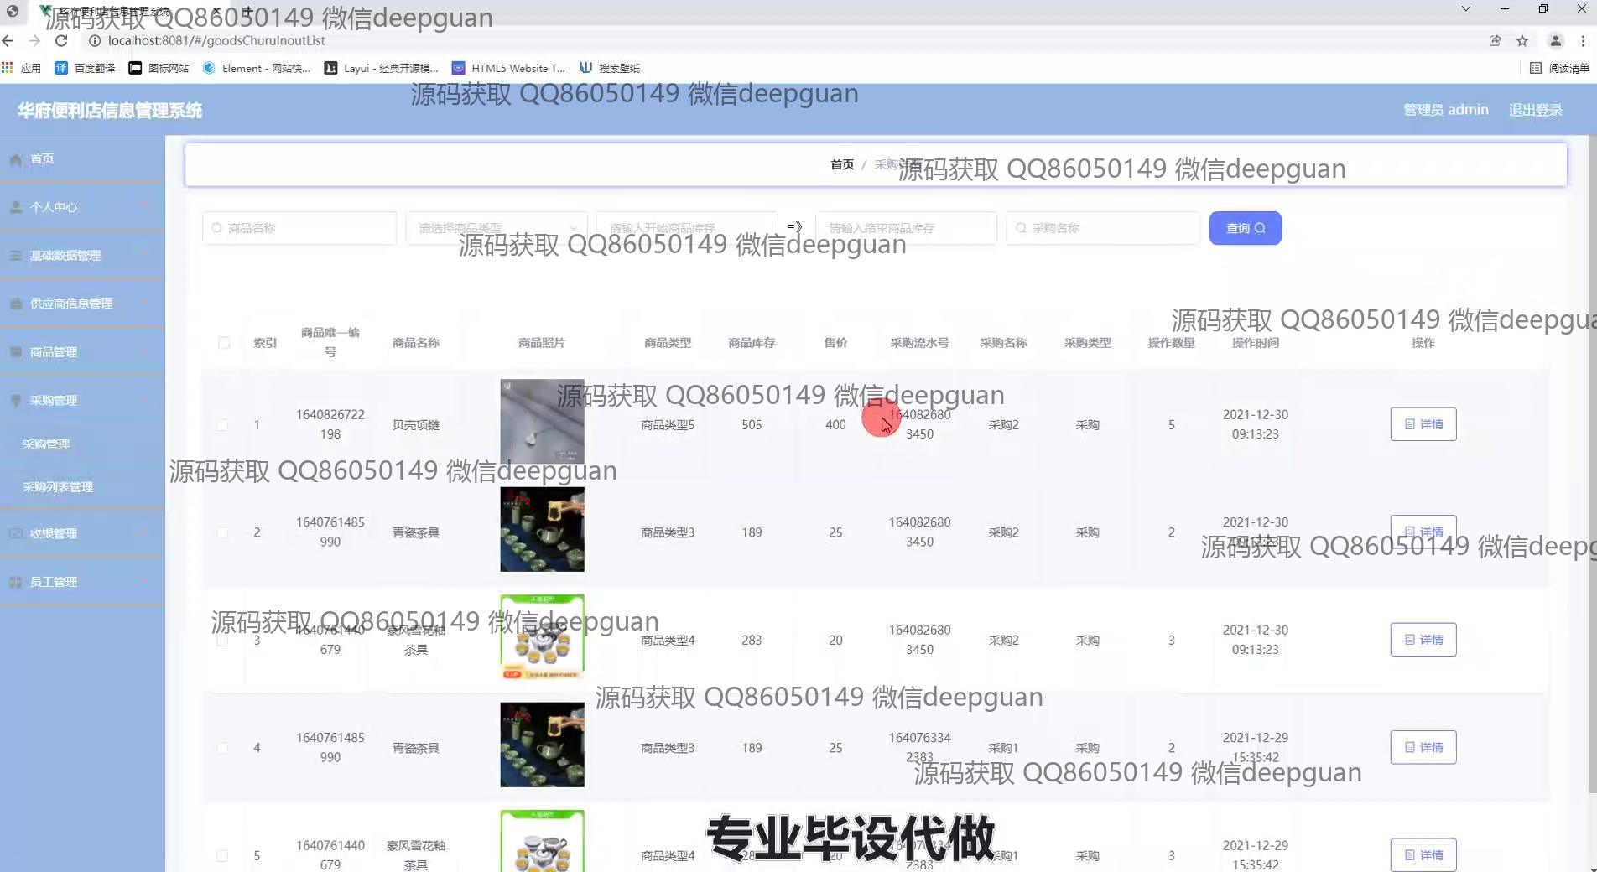Click the page vertical scrollbar
The height and width of the screenshot is (872, 1597).
pyautogui.click(x=1591, y=463)
